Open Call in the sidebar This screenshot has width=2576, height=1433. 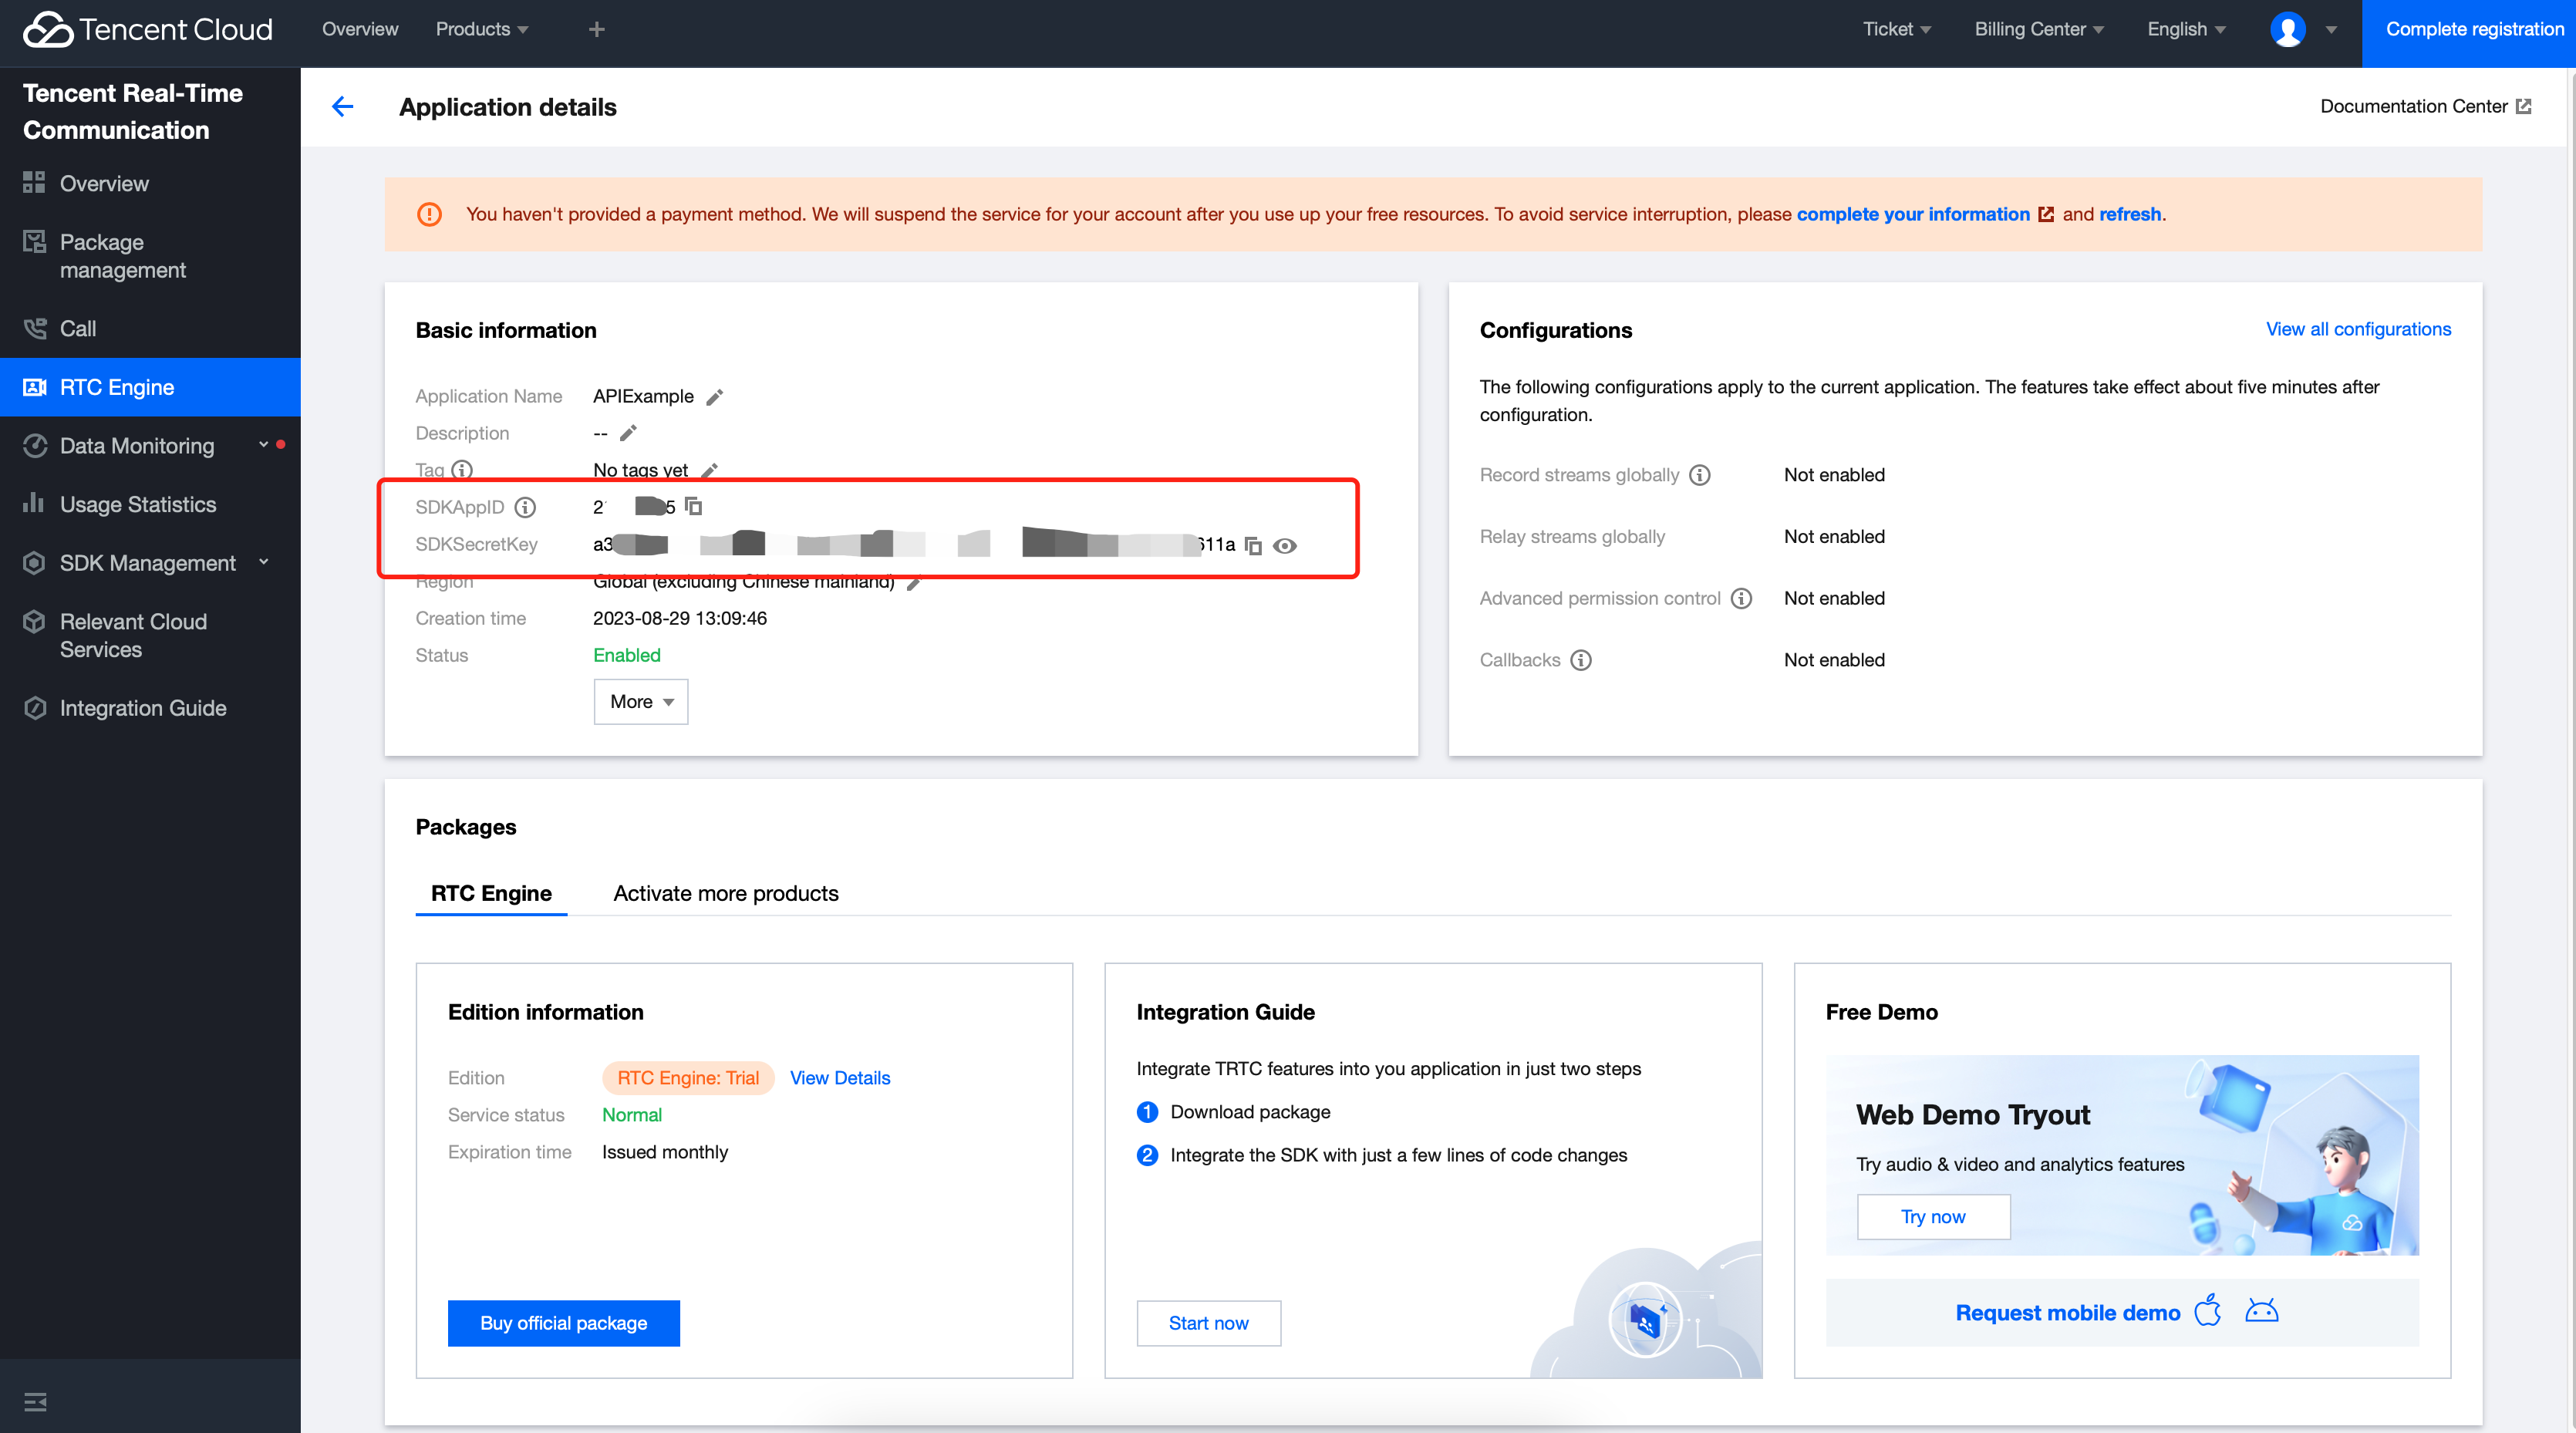point(150,329)
